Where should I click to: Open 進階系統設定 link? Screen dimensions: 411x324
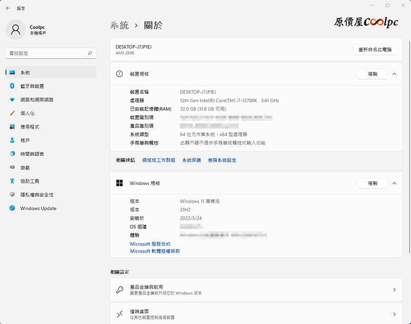pyautogui.click(x=222, y=160)
